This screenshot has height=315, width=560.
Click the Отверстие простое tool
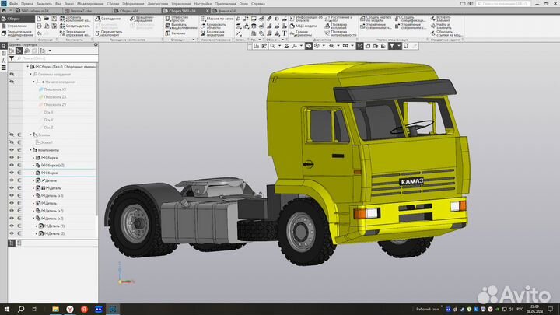177,19
